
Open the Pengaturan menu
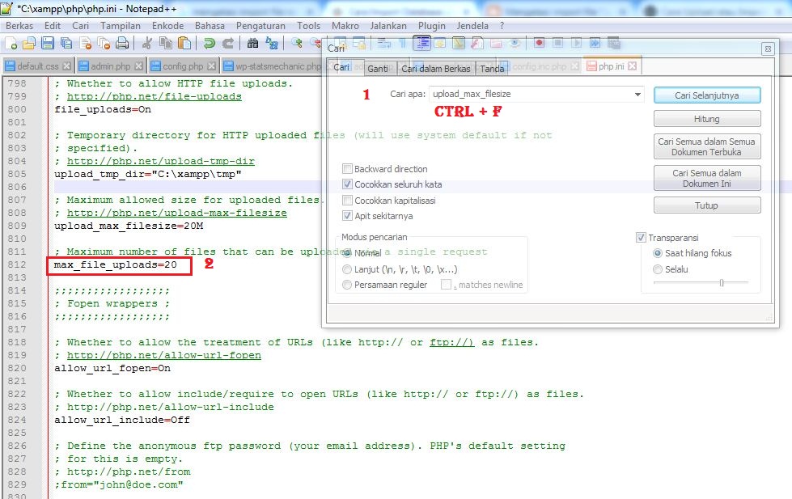coord(260,26)
